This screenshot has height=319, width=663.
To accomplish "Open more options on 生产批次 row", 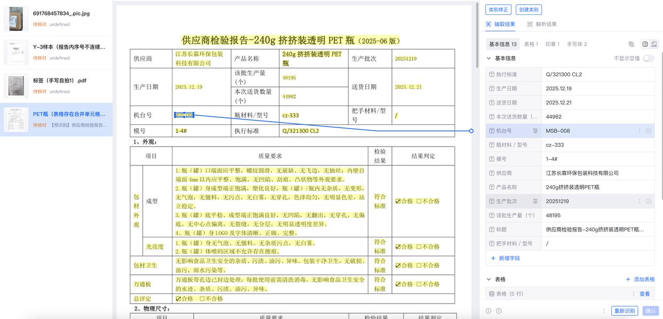I will pyautogui.click(x=640, y=202).
